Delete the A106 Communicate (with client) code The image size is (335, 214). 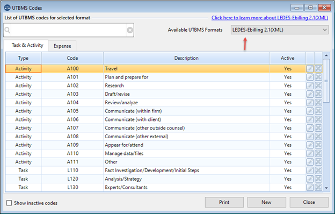318,119
